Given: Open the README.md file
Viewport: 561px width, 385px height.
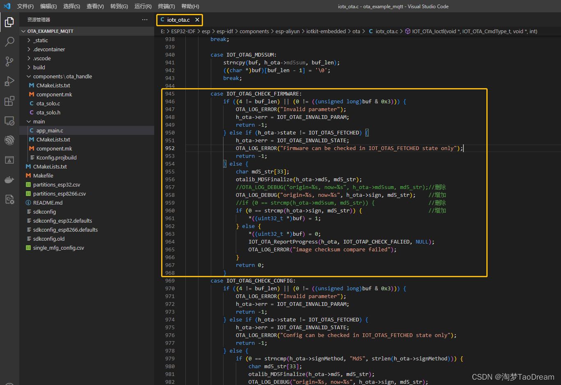Looking at the screenshot, I should pos(48,203).
